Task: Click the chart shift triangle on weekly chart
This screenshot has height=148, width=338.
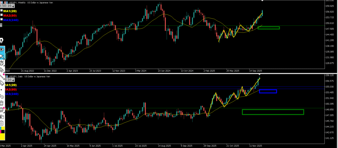Action: coord(262,1)
